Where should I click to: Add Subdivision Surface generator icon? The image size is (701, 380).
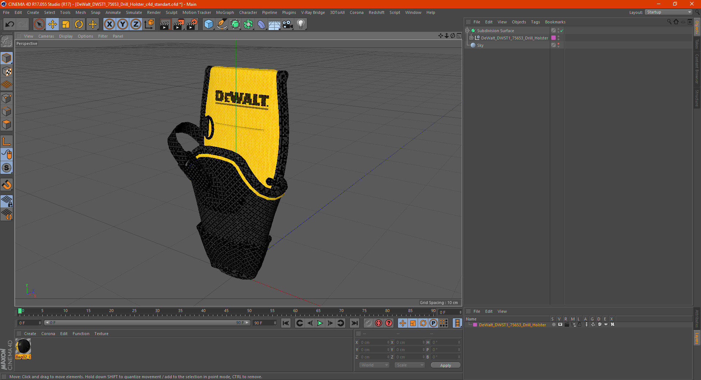(x=235, y=24)
